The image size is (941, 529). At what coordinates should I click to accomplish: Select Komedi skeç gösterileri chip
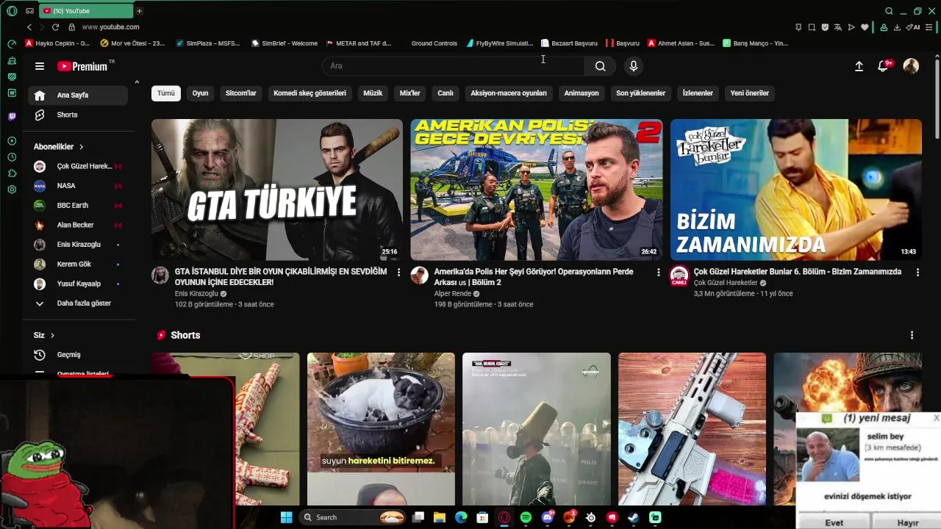pos(310,93)
